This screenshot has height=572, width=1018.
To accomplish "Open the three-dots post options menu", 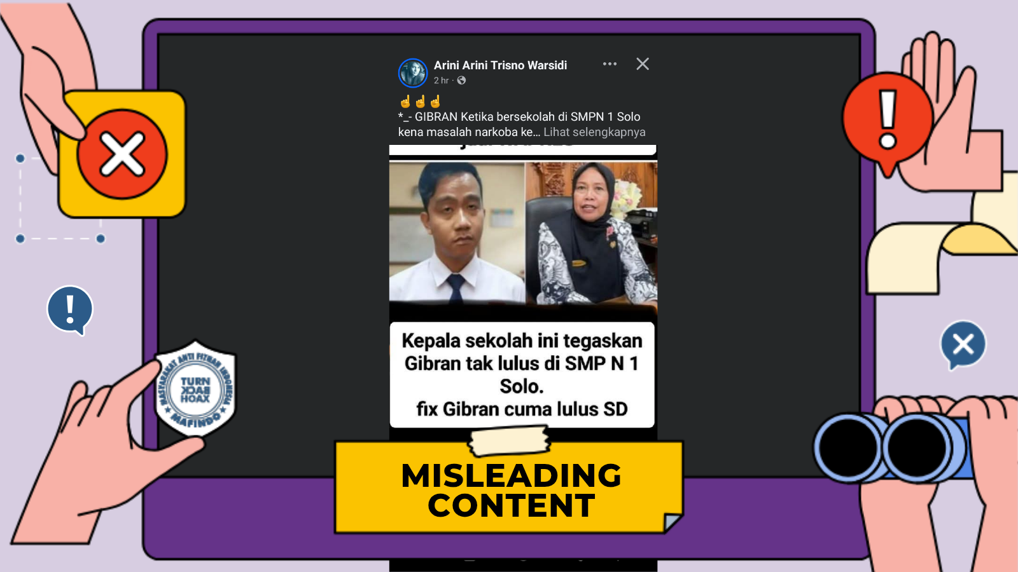I will pos(610,64).
